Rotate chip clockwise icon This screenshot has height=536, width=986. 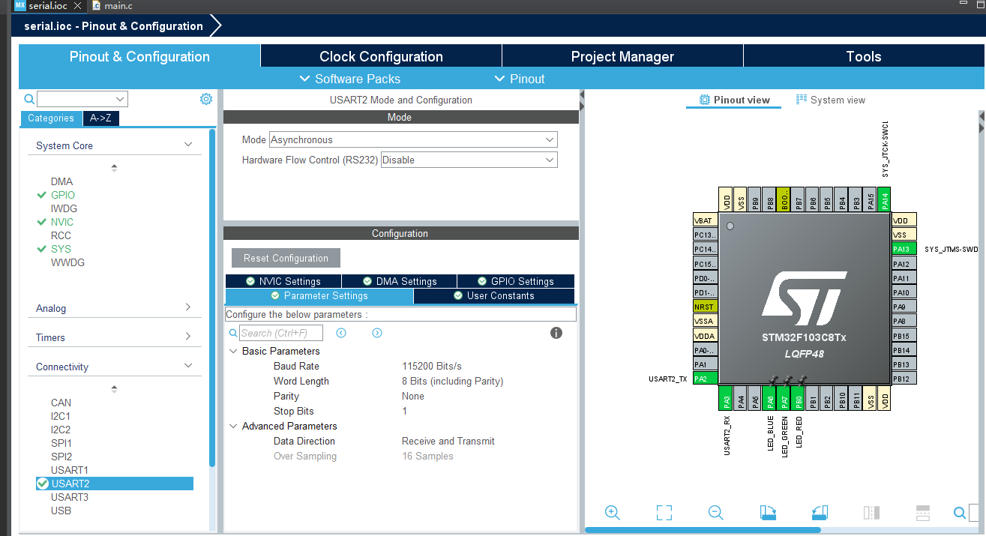[768, 513]
